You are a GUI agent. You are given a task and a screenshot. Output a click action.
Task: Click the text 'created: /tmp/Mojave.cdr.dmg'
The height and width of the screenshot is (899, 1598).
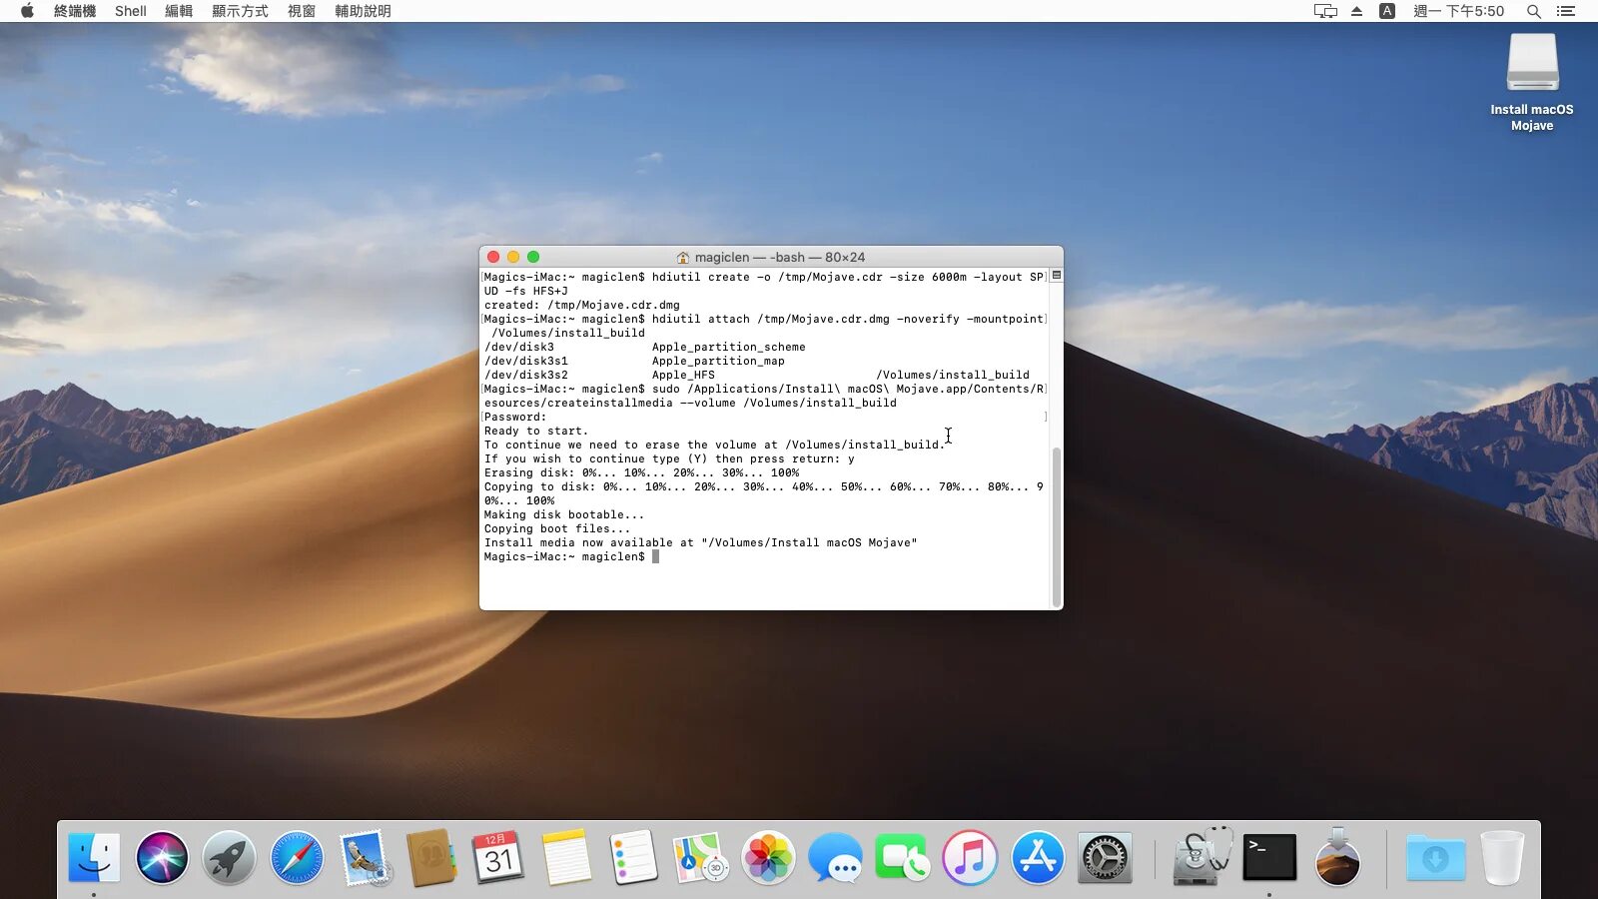(x=582, y=306)
